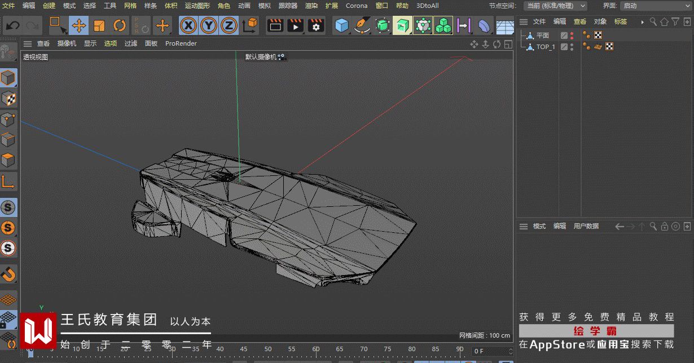The height and width of the screenshot is (363, 694).
Task: Open the 渲染 menu
Action: pyautogui.click(x=311, y=6)
